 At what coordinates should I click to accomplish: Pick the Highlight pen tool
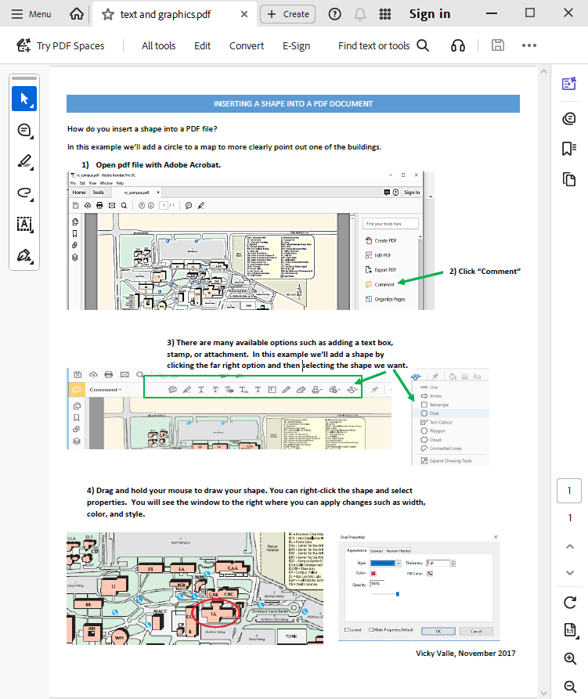coord(24,162)
